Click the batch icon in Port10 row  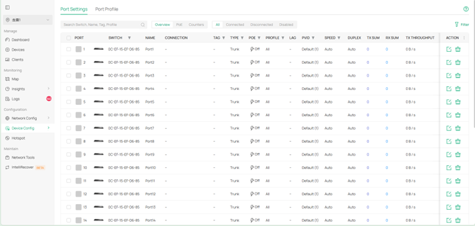pyautogui.click(x=458, y=167)
